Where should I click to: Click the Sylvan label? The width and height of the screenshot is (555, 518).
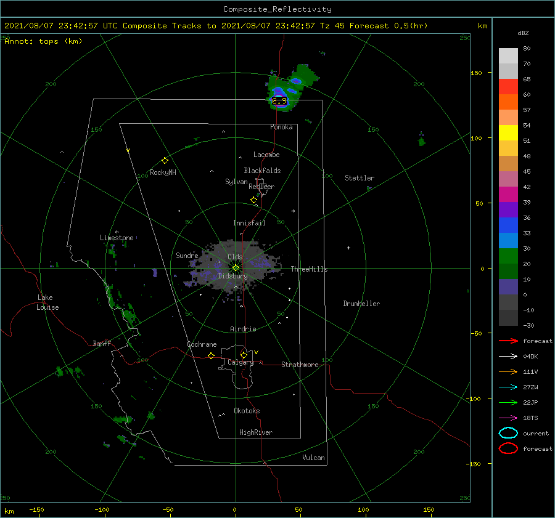tap(236, 182)
